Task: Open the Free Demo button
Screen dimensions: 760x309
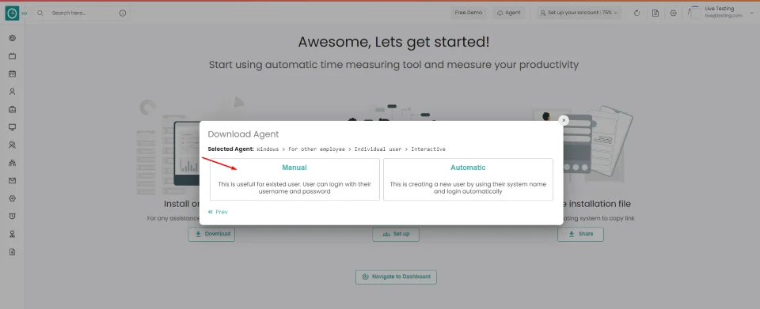Action: coord(468,13)
